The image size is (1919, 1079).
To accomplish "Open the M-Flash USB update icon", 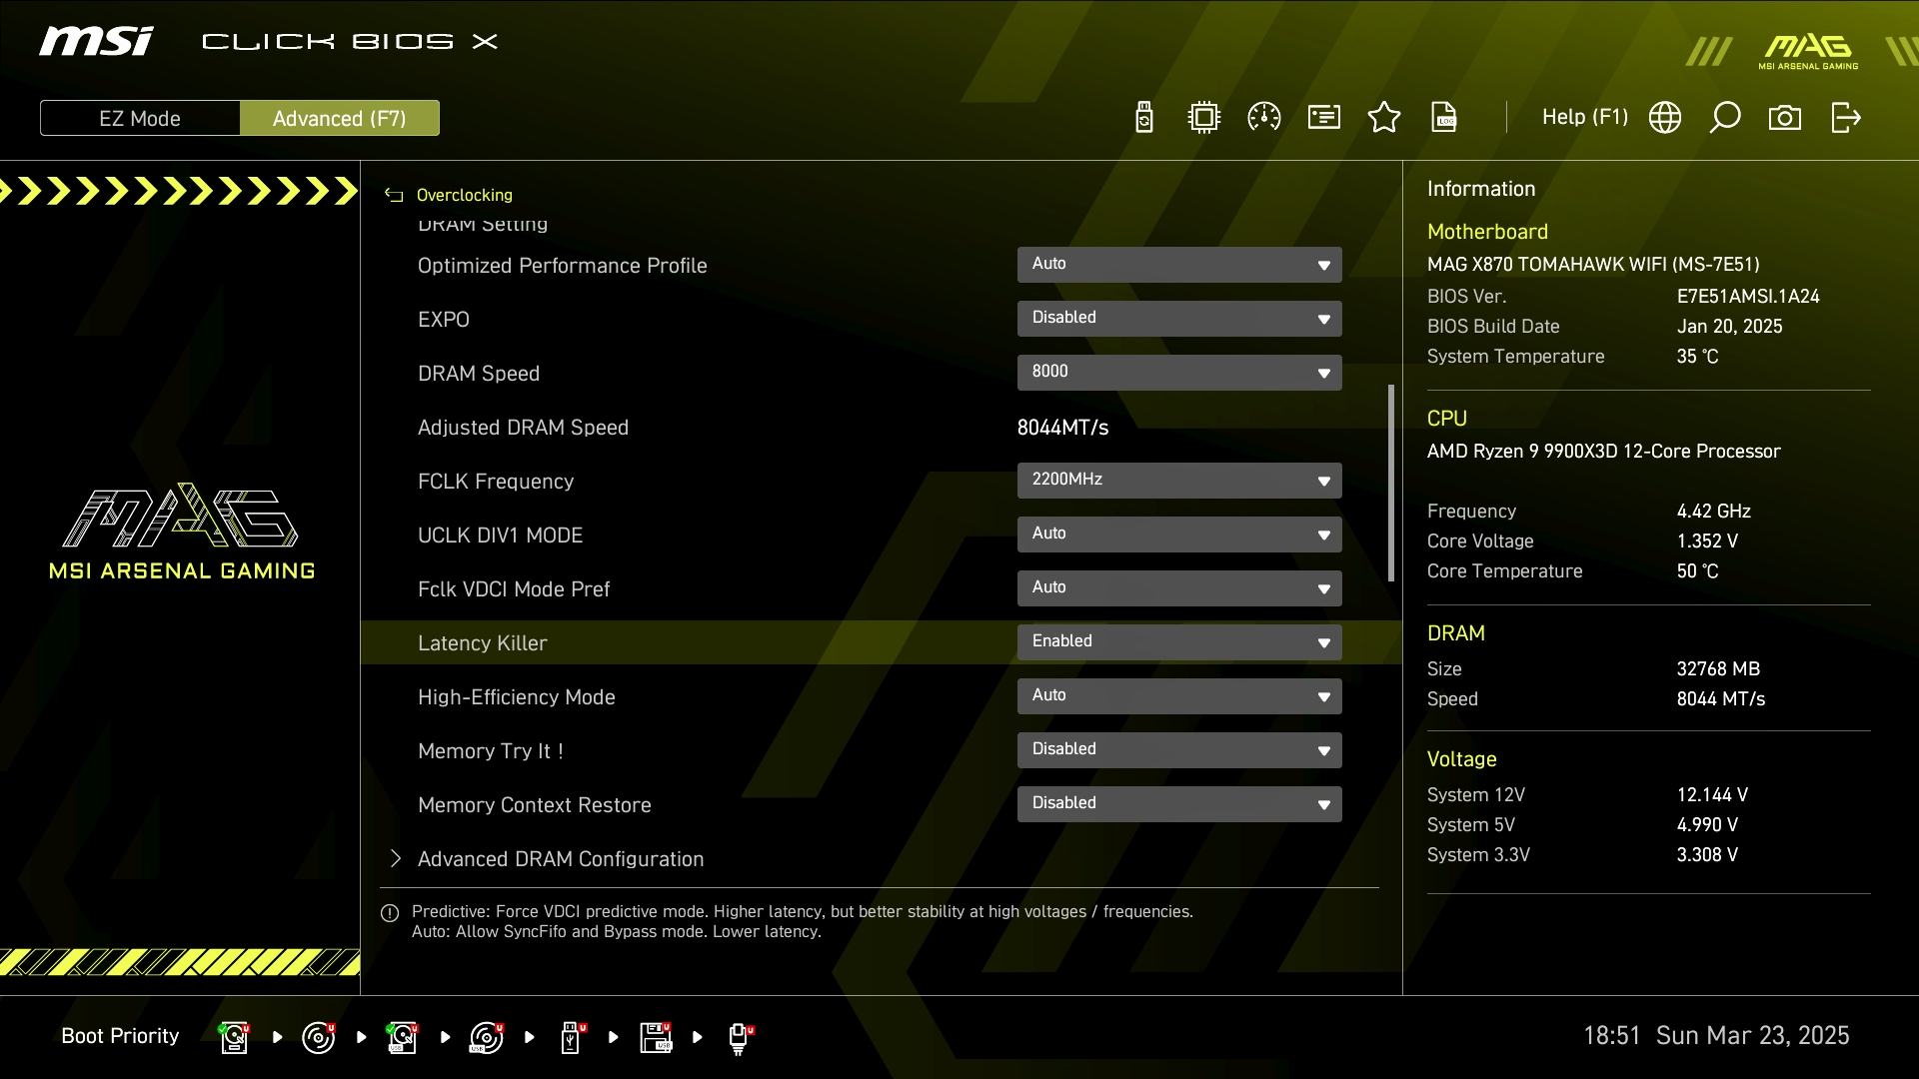I will [x=1144, y=118].
